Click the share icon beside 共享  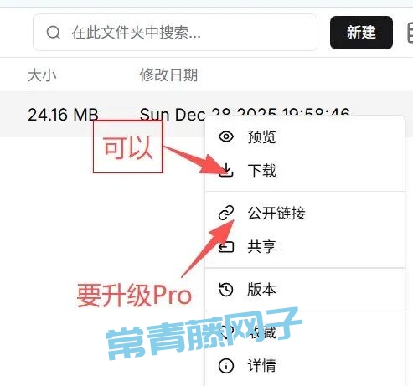(x=226, y=247)
